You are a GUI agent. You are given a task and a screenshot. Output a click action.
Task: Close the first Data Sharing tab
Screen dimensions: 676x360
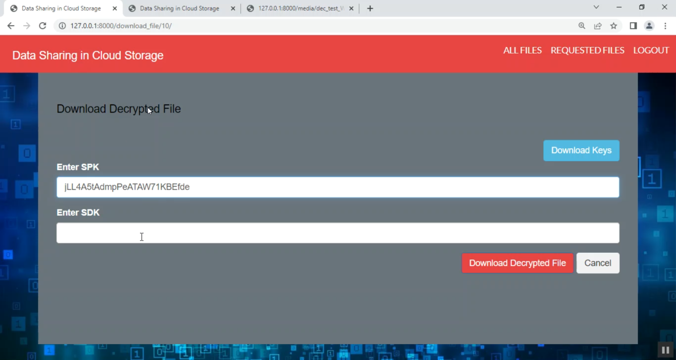coord(114,8)
